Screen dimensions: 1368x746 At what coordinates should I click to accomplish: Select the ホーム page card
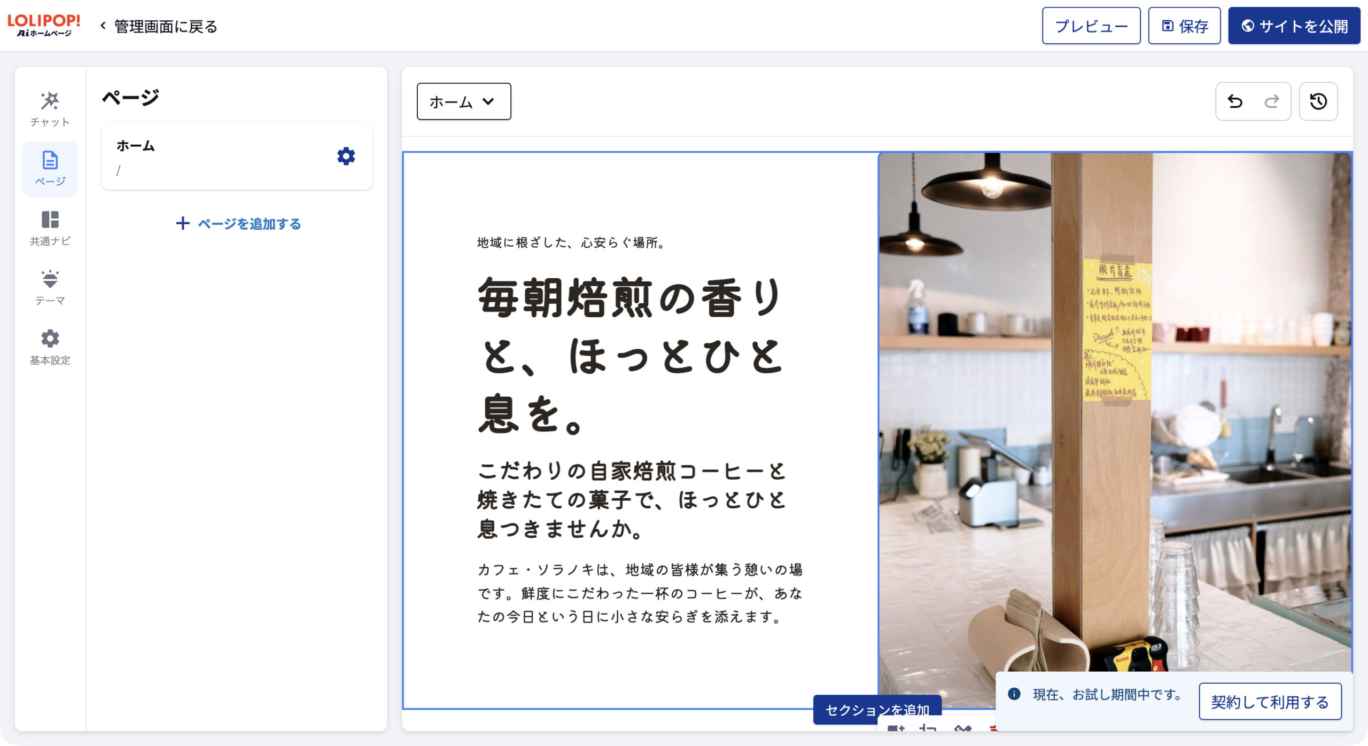(237, 156)
